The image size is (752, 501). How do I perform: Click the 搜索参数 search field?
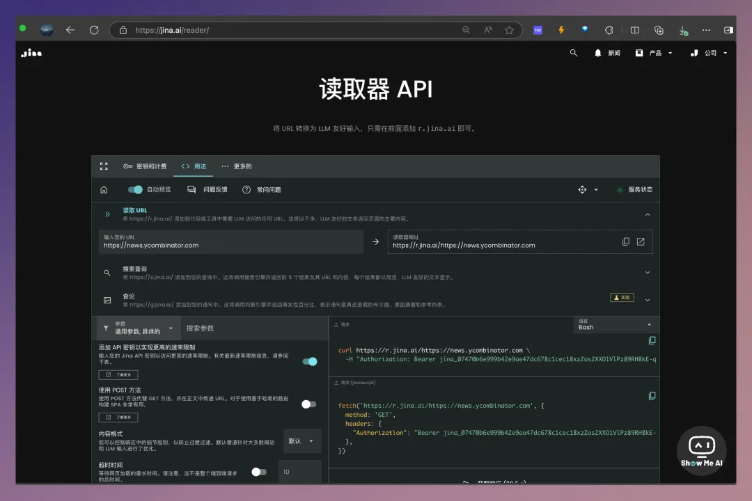click(x=254, y=328)
